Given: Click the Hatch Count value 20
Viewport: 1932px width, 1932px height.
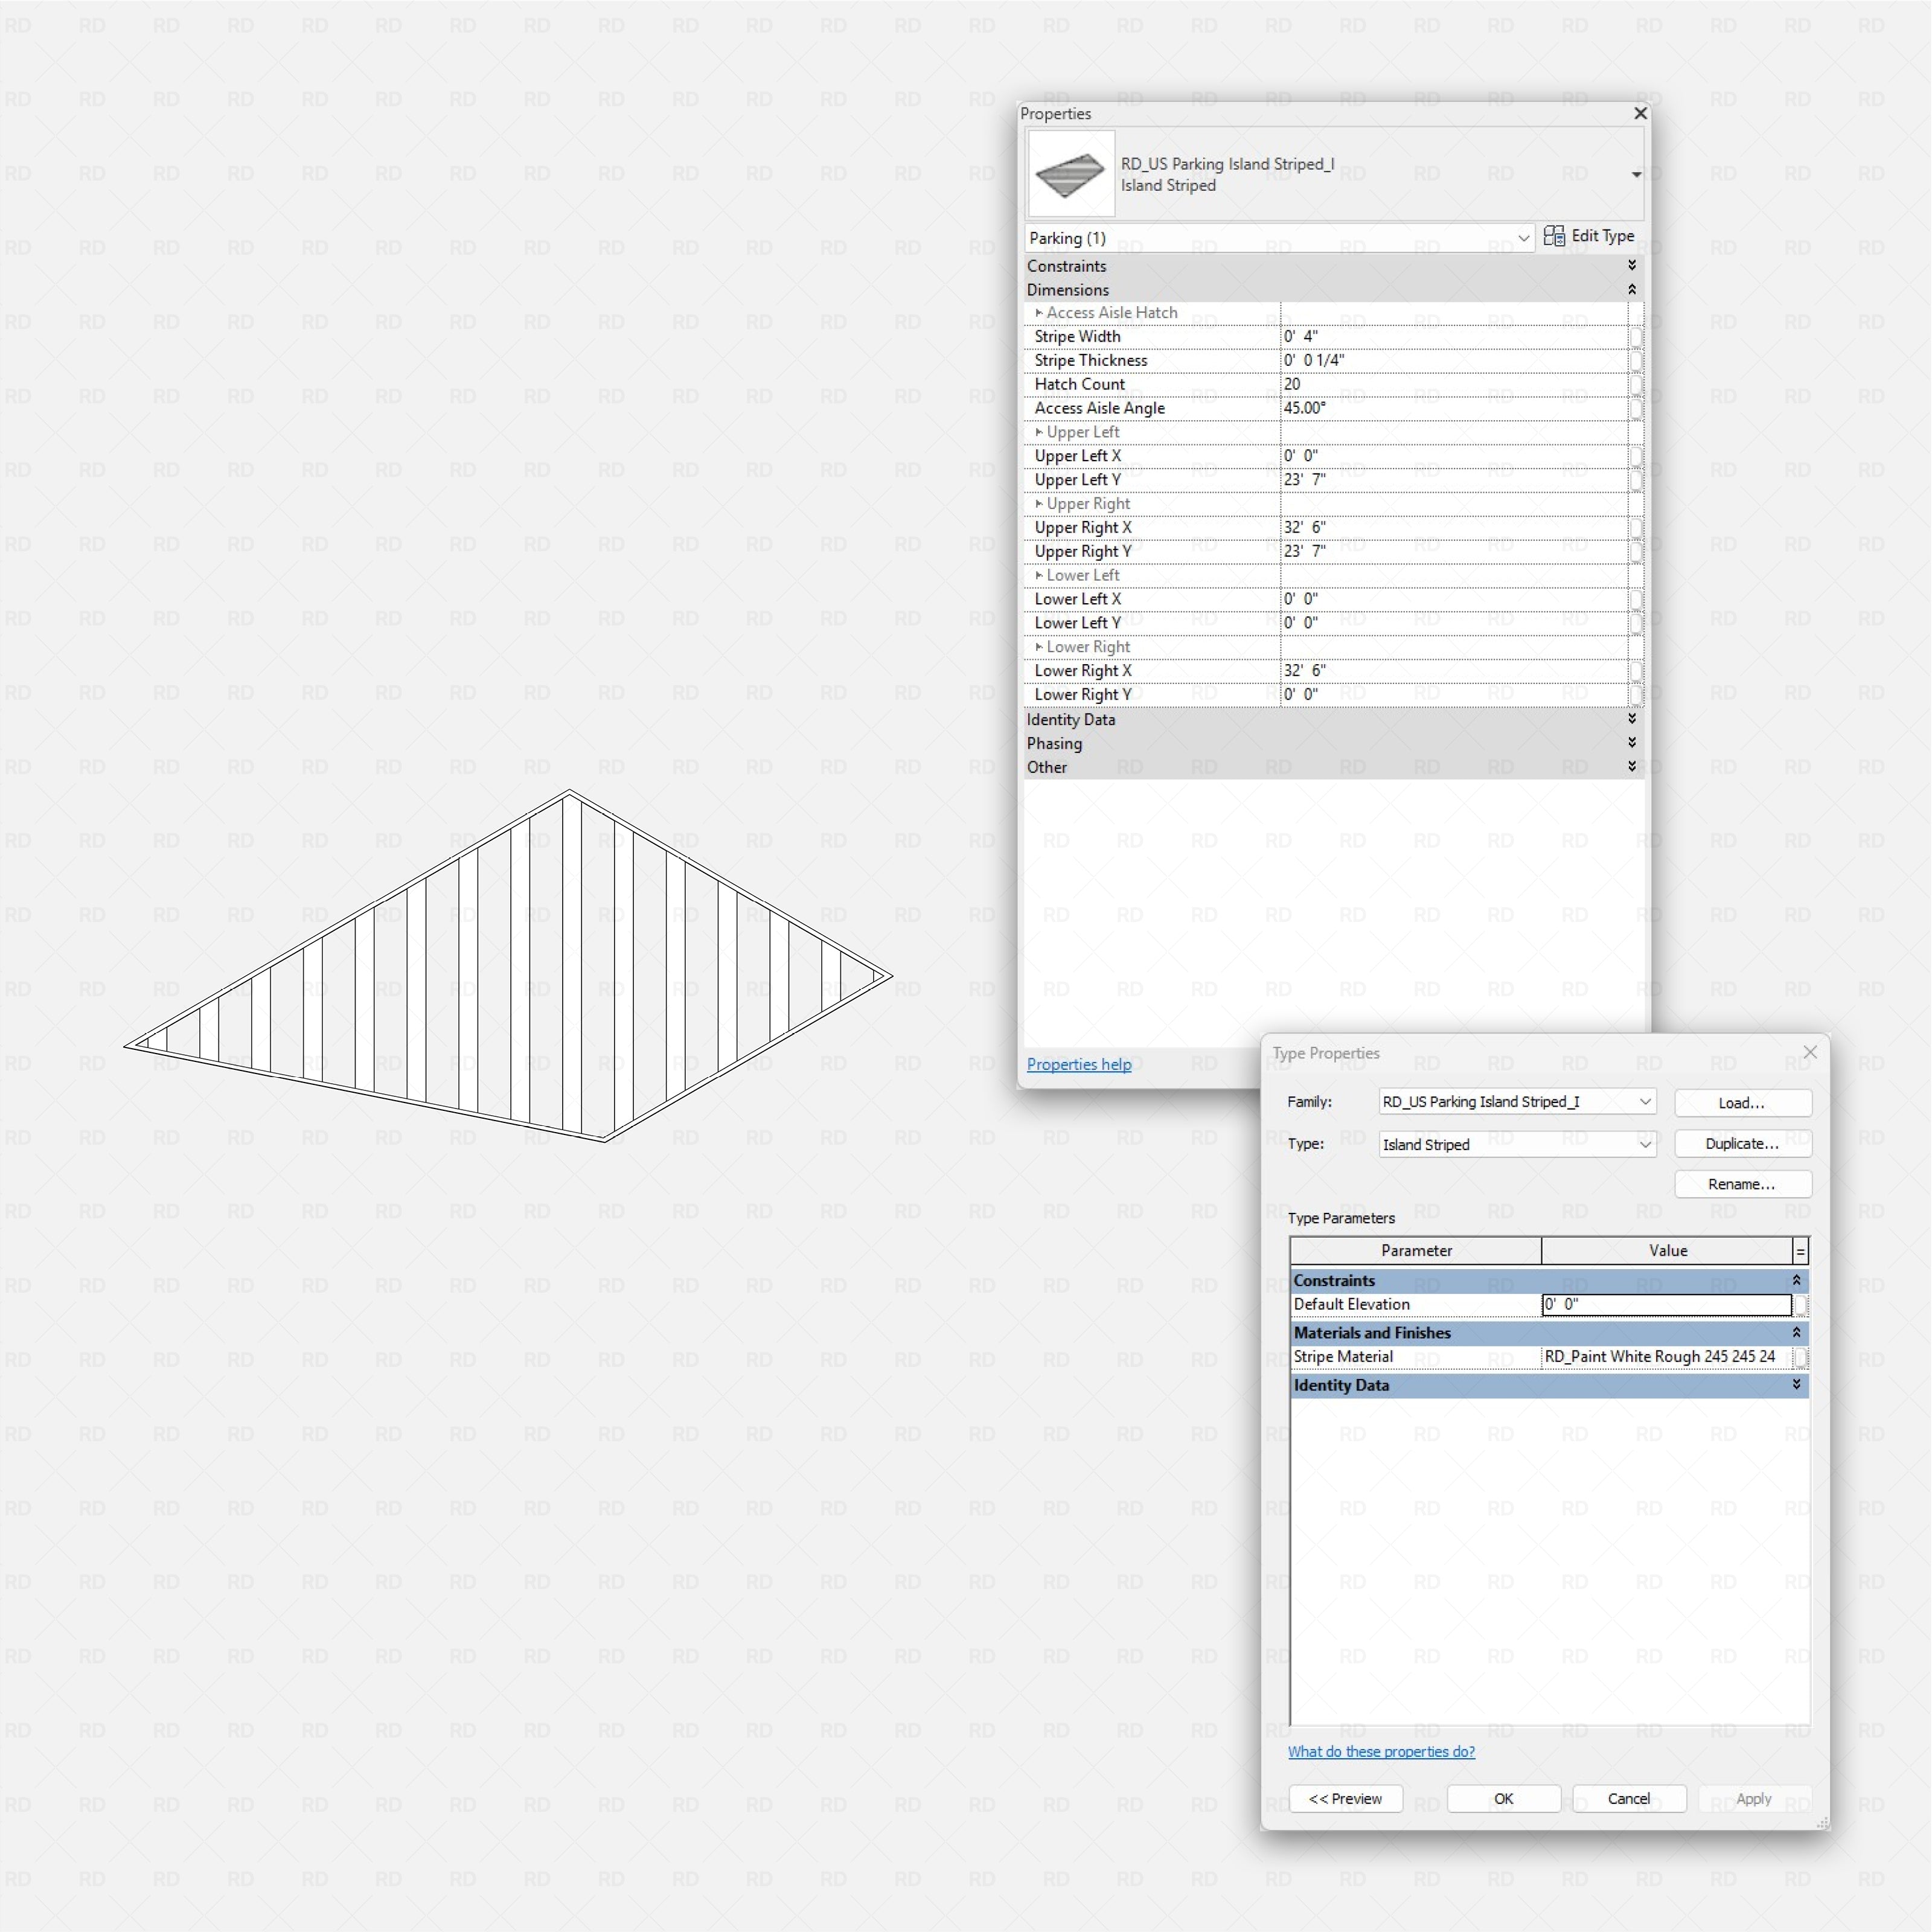Looking at the screenshot, I should 1454,385.
